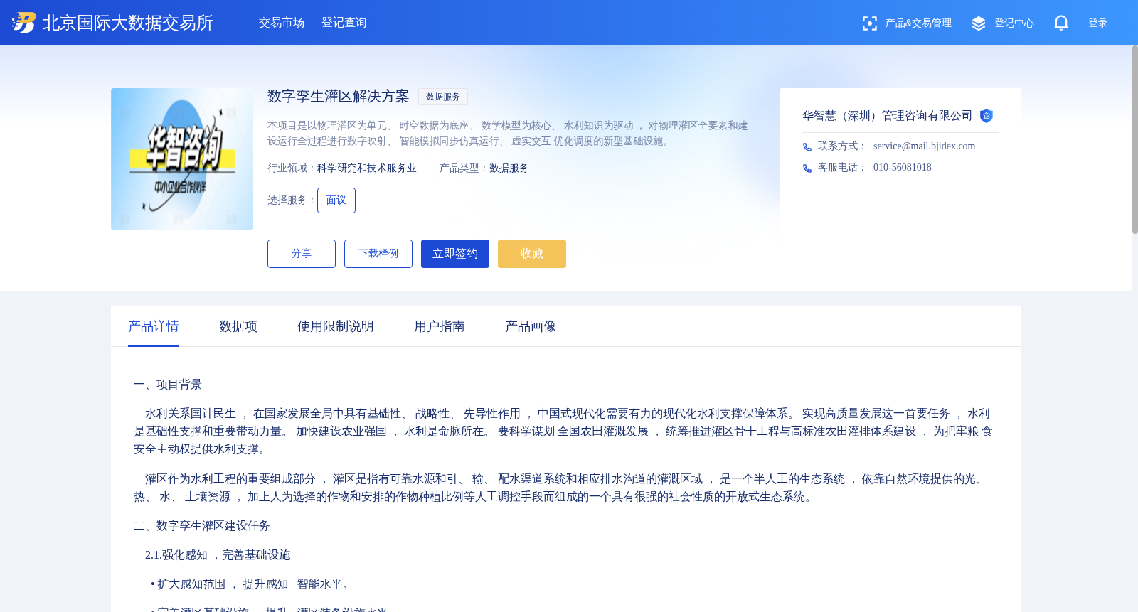Click the 登录 login link
The width and height of the screenshot is (1138, 612).
click(x=1097, y=23)
